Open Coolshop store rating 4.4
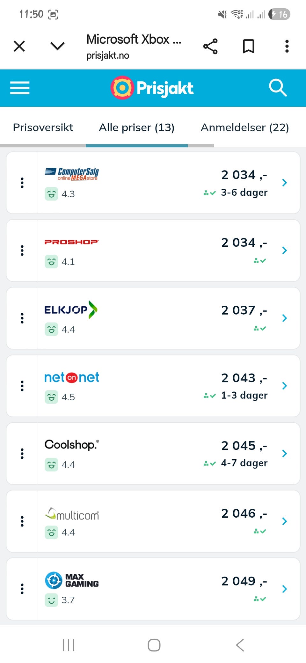 [x=60, y=465]
